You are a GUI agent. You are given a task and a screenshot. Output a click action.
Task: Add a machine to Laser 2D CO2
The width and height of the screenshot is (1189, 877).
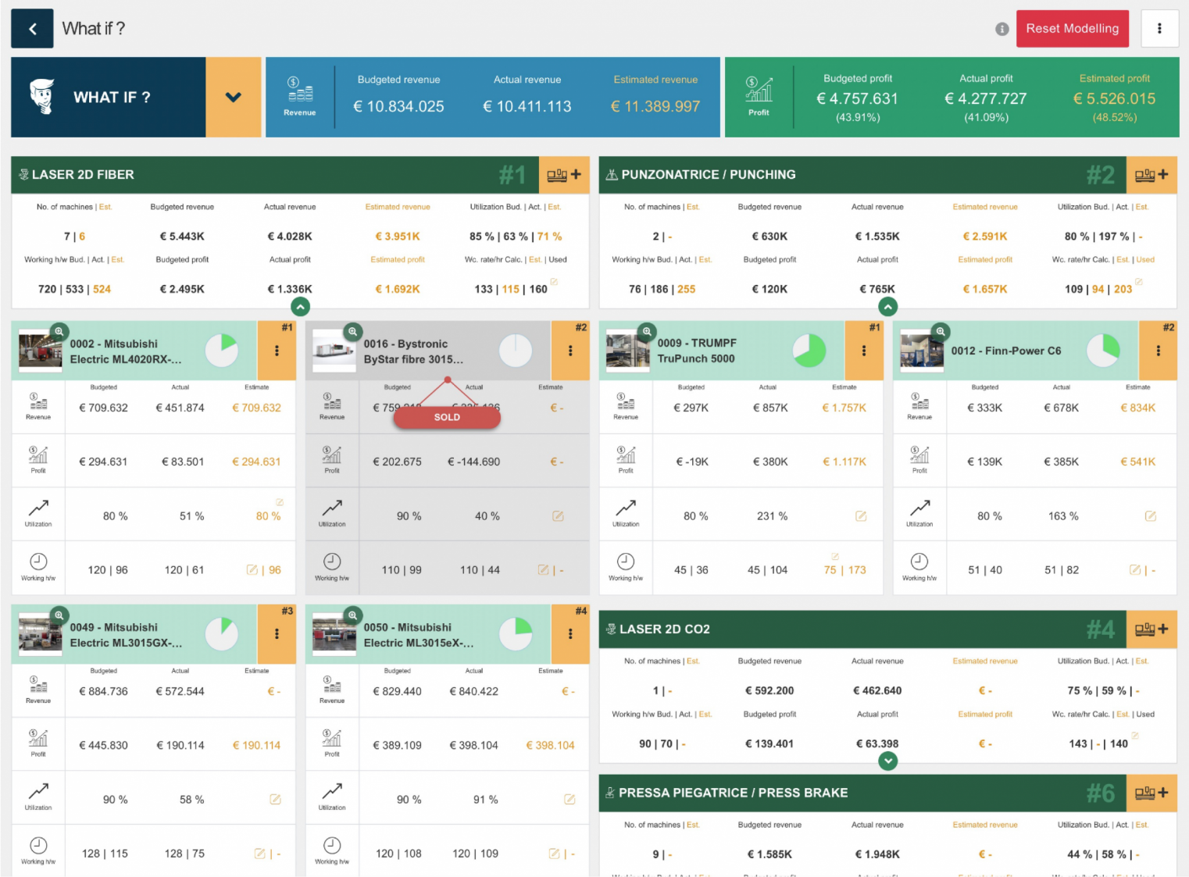tap(1152, 629)
